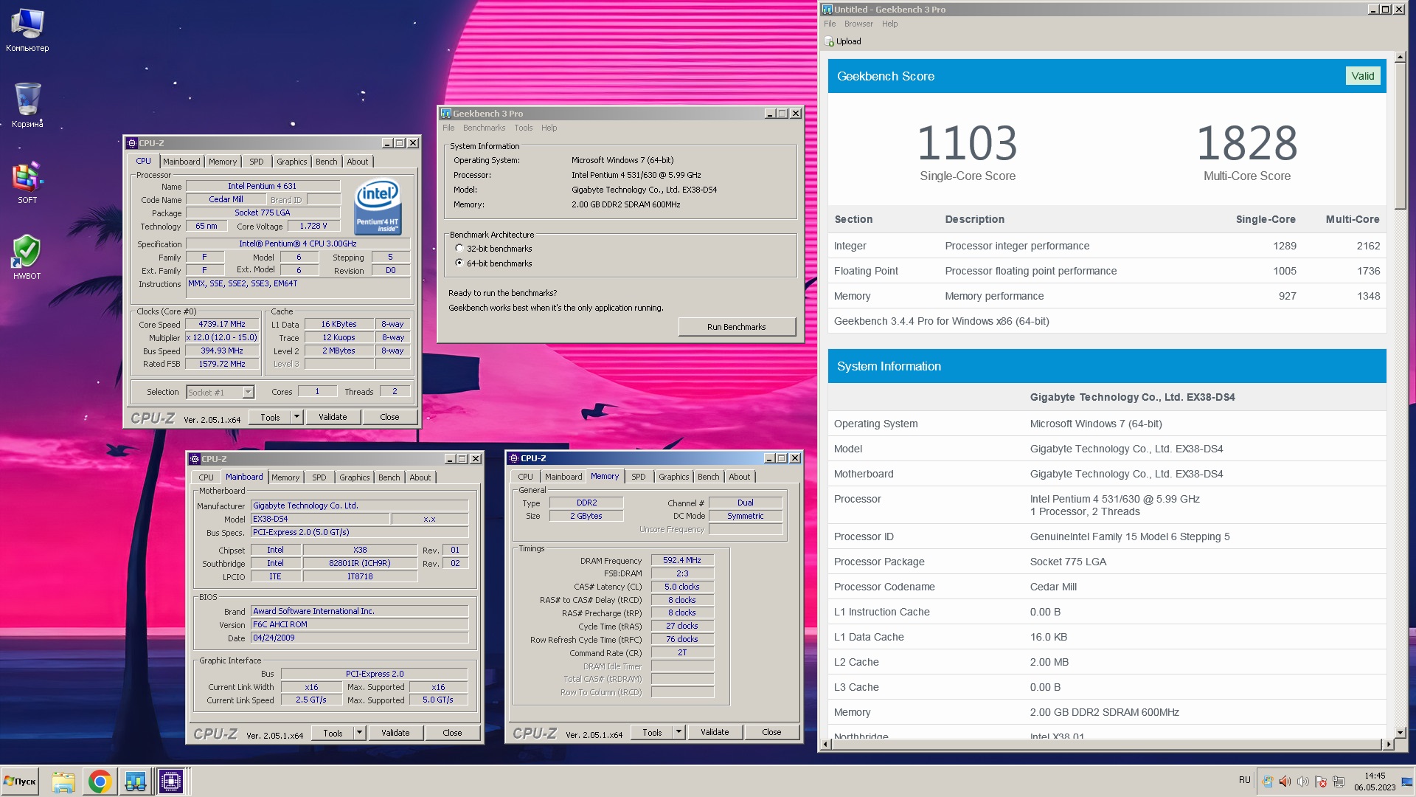Click vertical scrollbar thumb in Geekbench results
Viewport: 1416px width, 797px height.
(x=1400, y=137)
